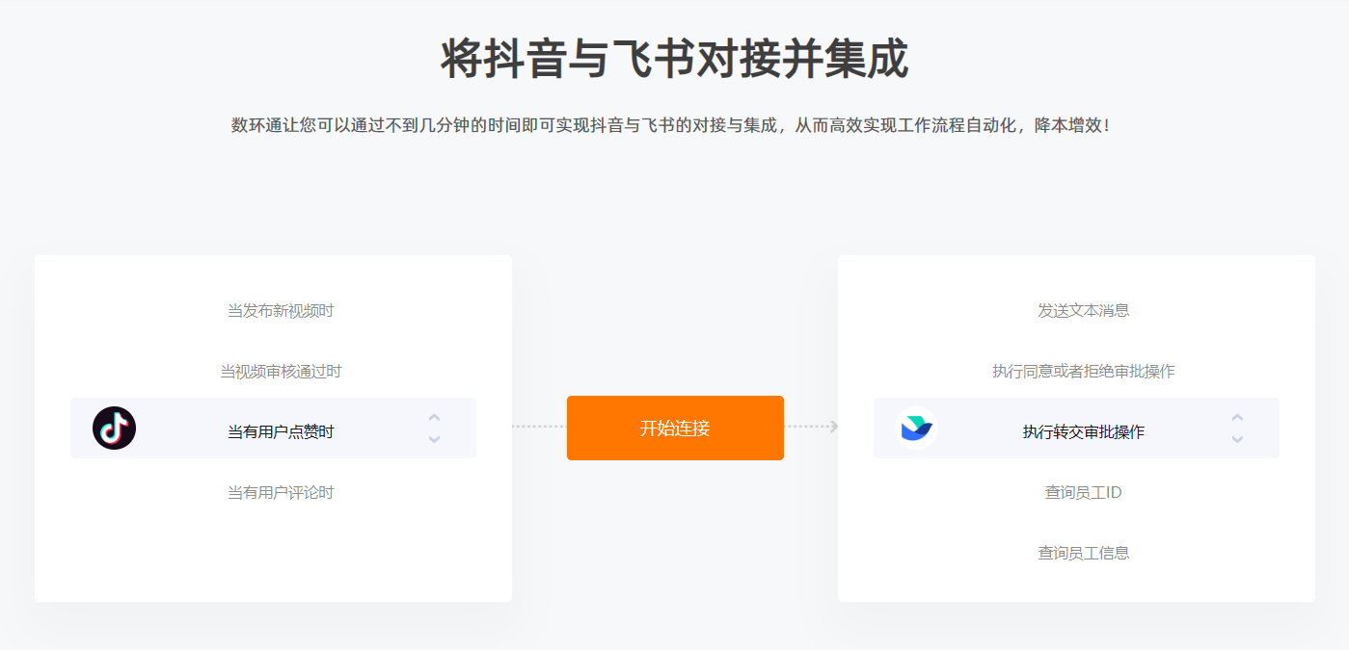Choose 执行同意或者拒绝审批操作 action
The image size is (1349, 650).
(x=1084, y=371)
